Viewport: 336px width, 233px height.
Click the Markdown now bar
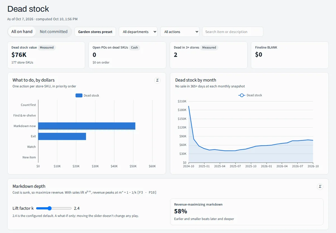point(87,126)
